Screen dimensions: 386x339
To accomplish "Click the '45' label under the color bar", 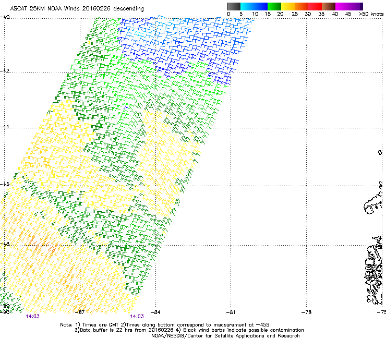I will click(x=348, y=14).
